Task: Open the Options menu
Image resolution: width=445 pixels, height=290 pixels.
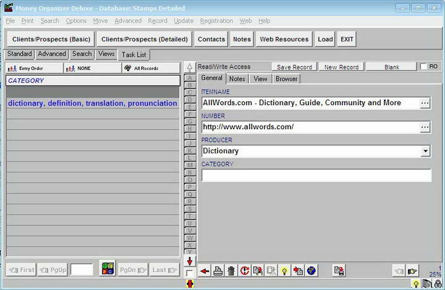Action: pos(76,21)
